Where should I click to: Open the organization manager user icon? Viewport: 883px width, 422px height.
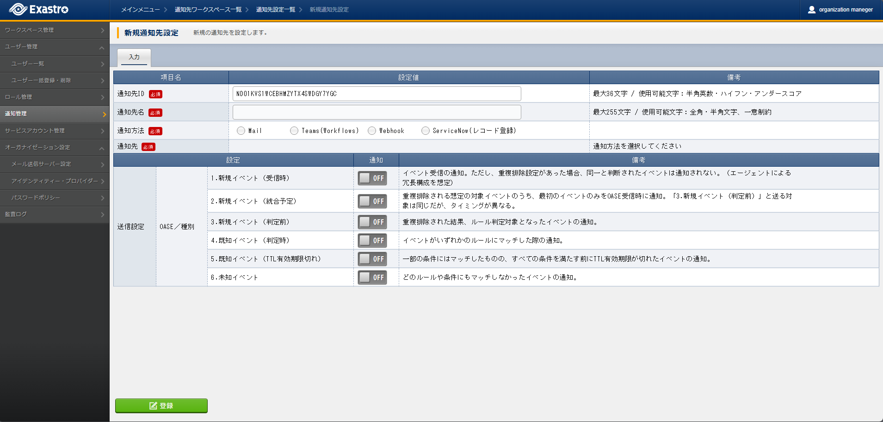(x=811, y=10)
